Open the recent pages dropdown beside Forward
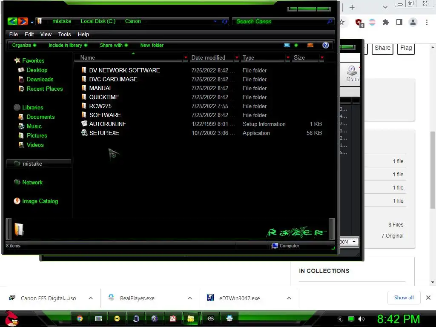 pyautogui.click(x=32, y=22)
